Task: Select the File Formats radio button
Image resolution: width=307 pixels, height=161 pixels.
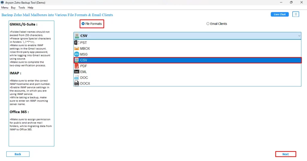Action: coord(83,24)
